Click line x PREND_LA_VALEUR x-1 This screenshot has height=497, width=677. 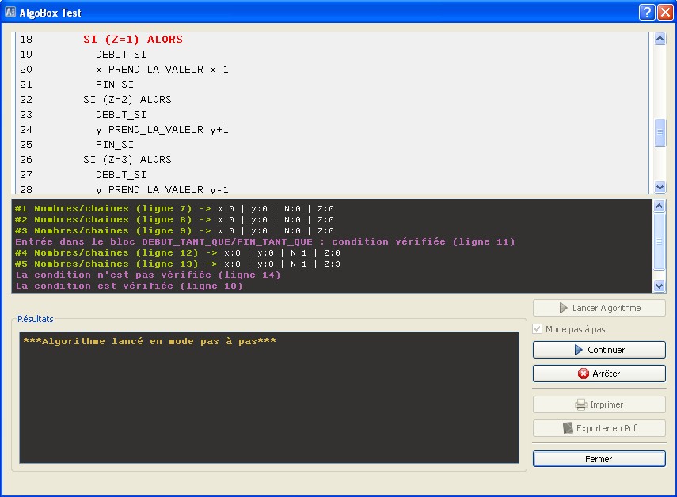[x=162, y=70]
